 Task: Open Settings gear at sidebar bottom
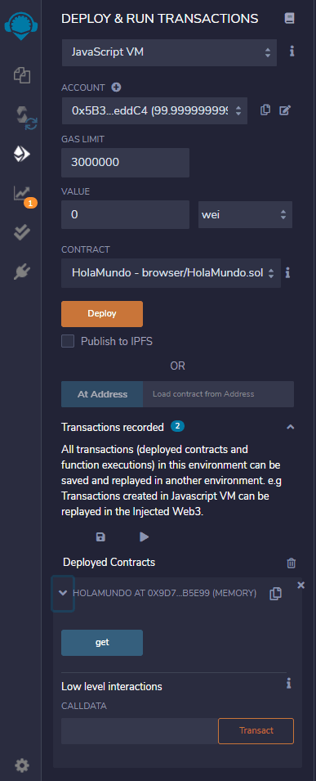click(22, 765)
